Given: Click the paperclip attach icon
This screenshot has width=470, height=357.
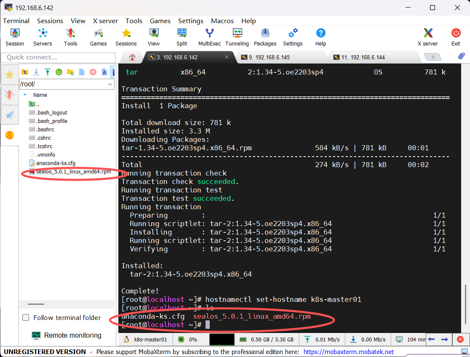Looking at the screenshot, I should tap(461, 56).
